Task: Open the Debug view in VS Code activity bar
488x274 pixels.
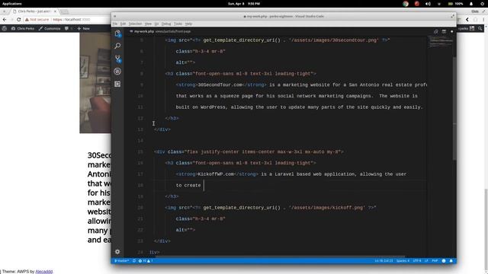Action: 117,72
